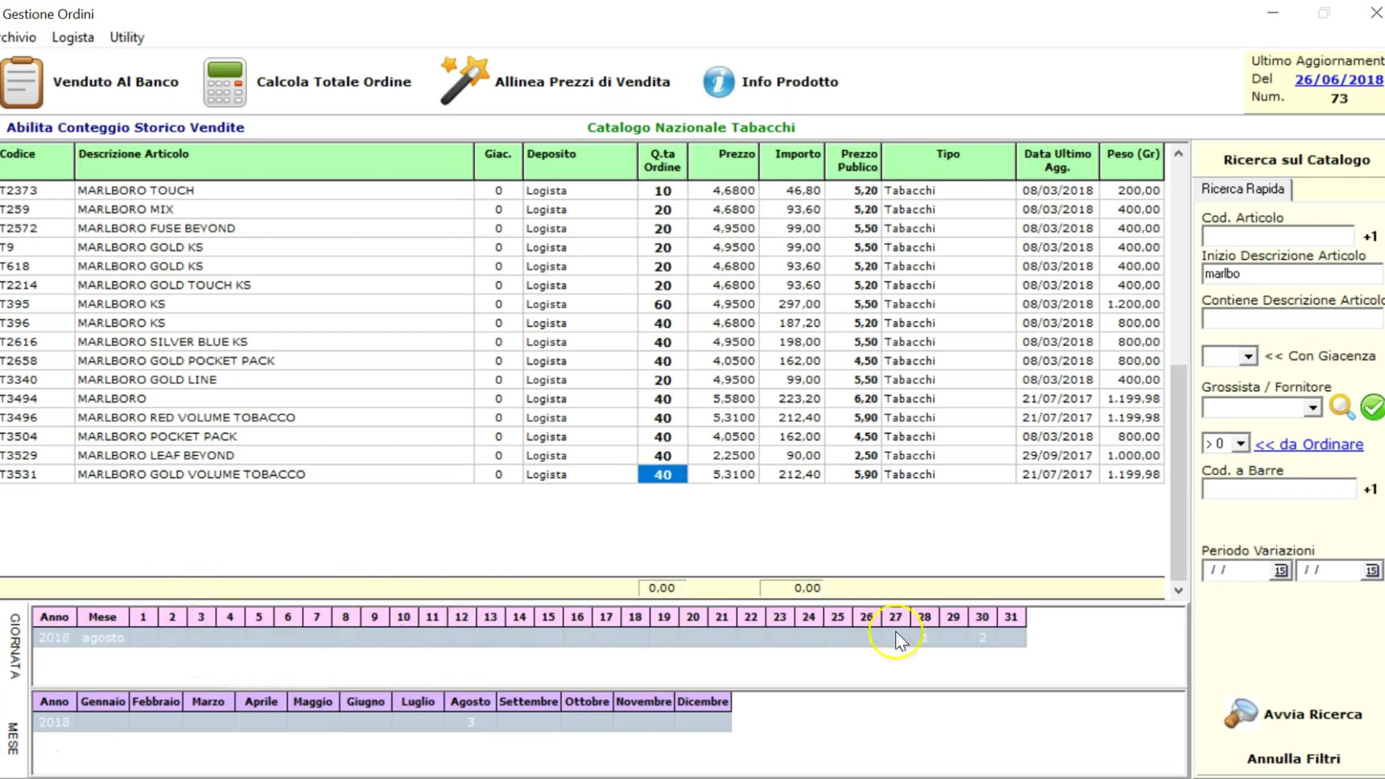Minimize the Gestione Ordini window
Viewport: 1385px width, 779px height.
pos(1273,13)
